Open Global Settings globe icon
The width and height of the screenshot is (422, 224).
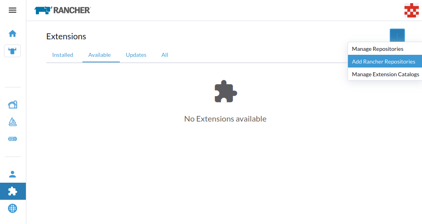(x=12, y=208)
